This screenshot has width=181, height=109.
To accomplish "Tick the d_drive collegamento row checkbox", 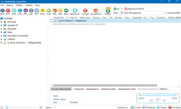I will (52, 20).
